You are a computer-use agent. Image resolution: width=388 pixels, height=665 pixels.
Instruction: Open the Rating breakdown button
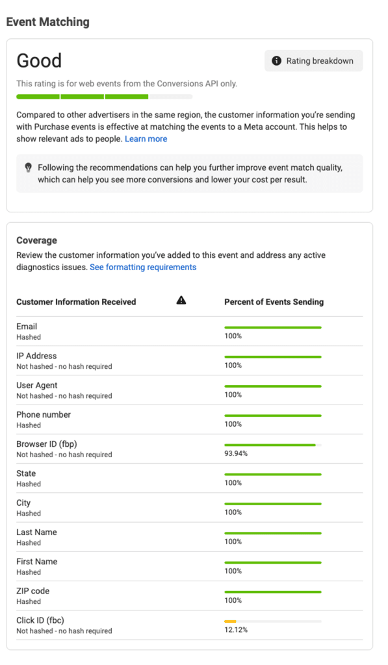click(314, 60)
